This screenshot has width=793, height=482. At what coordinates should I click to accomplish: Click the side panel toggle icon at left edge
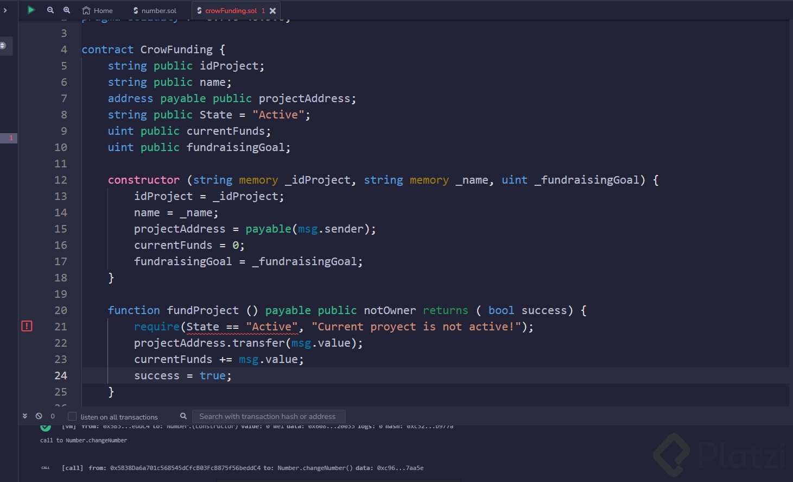(x=3, y=46)
